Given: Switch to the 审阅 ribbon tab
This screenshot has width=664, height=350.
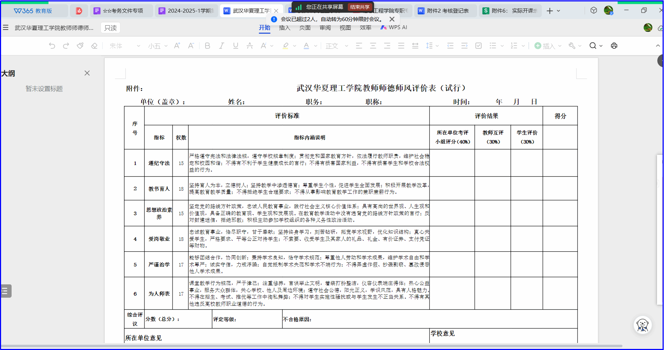Looking at the screenshot, I should (325, 27).
